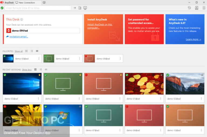Switch Favorites to list view
The image size is (207, 137).
point(32,51)
